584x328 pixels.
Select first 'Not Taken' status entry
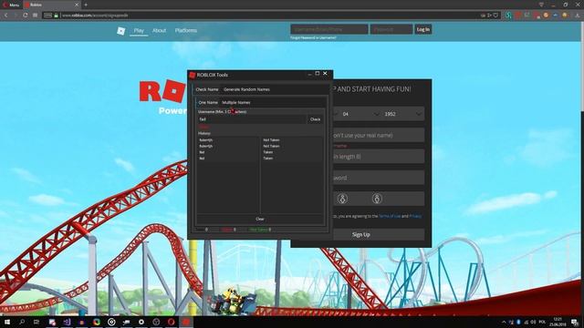click(271, 140)
